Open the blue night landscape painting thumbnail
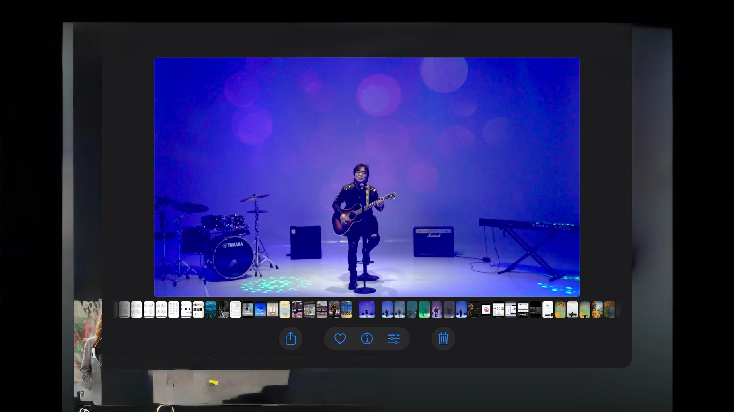This screenshot has height=412, width=734. (211, 310)
